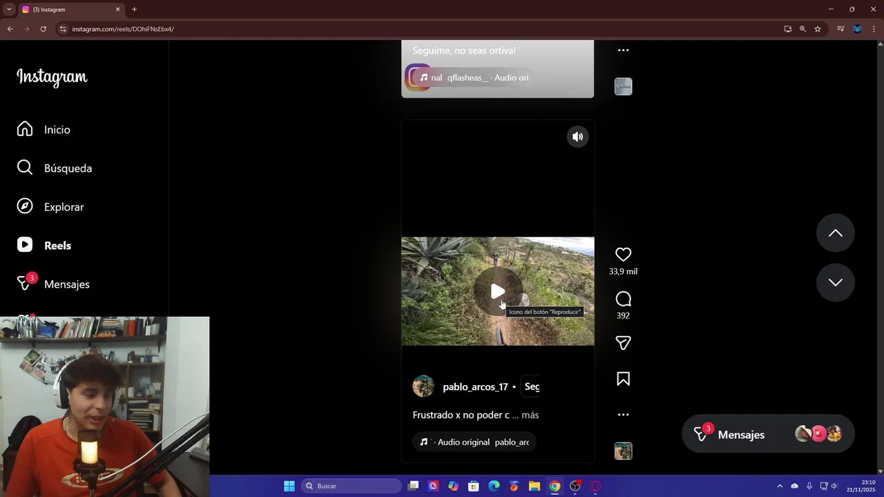The width and height of the screenshot is (884, 497).
Task: Play the reel with the center play button
Action: (497, 292)
